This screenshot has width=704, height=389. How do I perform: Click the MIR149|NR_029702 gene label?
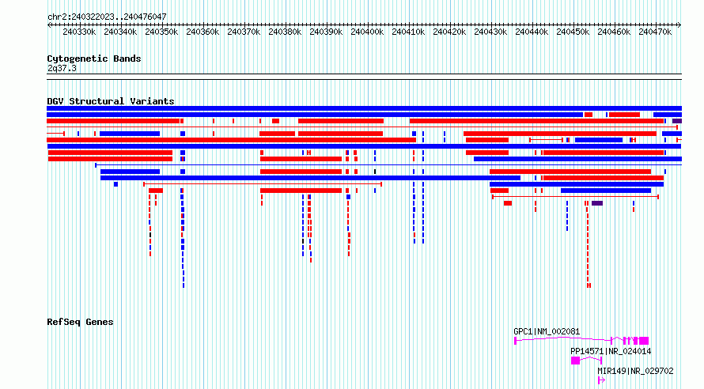[x=635, y=371]
